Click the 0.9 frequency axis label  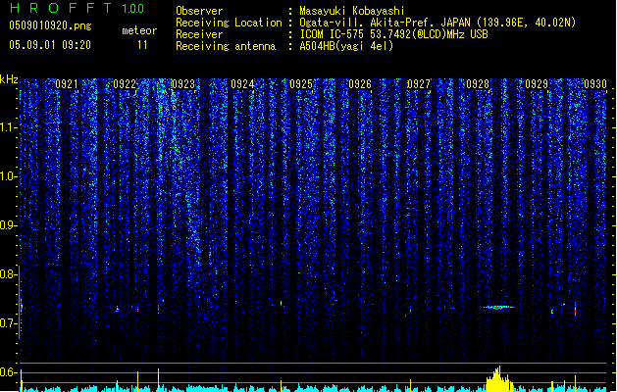tap(8, 225)
